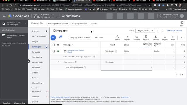Open the Other Bookmarks folder

[178, 9]
